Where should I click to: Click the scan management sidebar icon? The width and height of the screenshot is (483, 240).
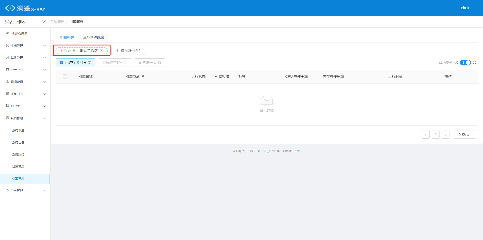[8, 46]
